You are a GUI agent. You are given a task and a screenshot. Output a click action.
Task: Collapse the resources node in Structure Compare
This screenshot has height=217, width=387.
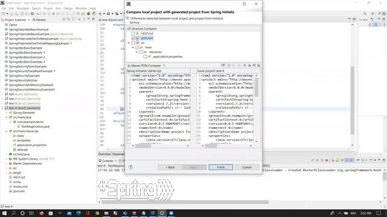click(x=137, y=52)
